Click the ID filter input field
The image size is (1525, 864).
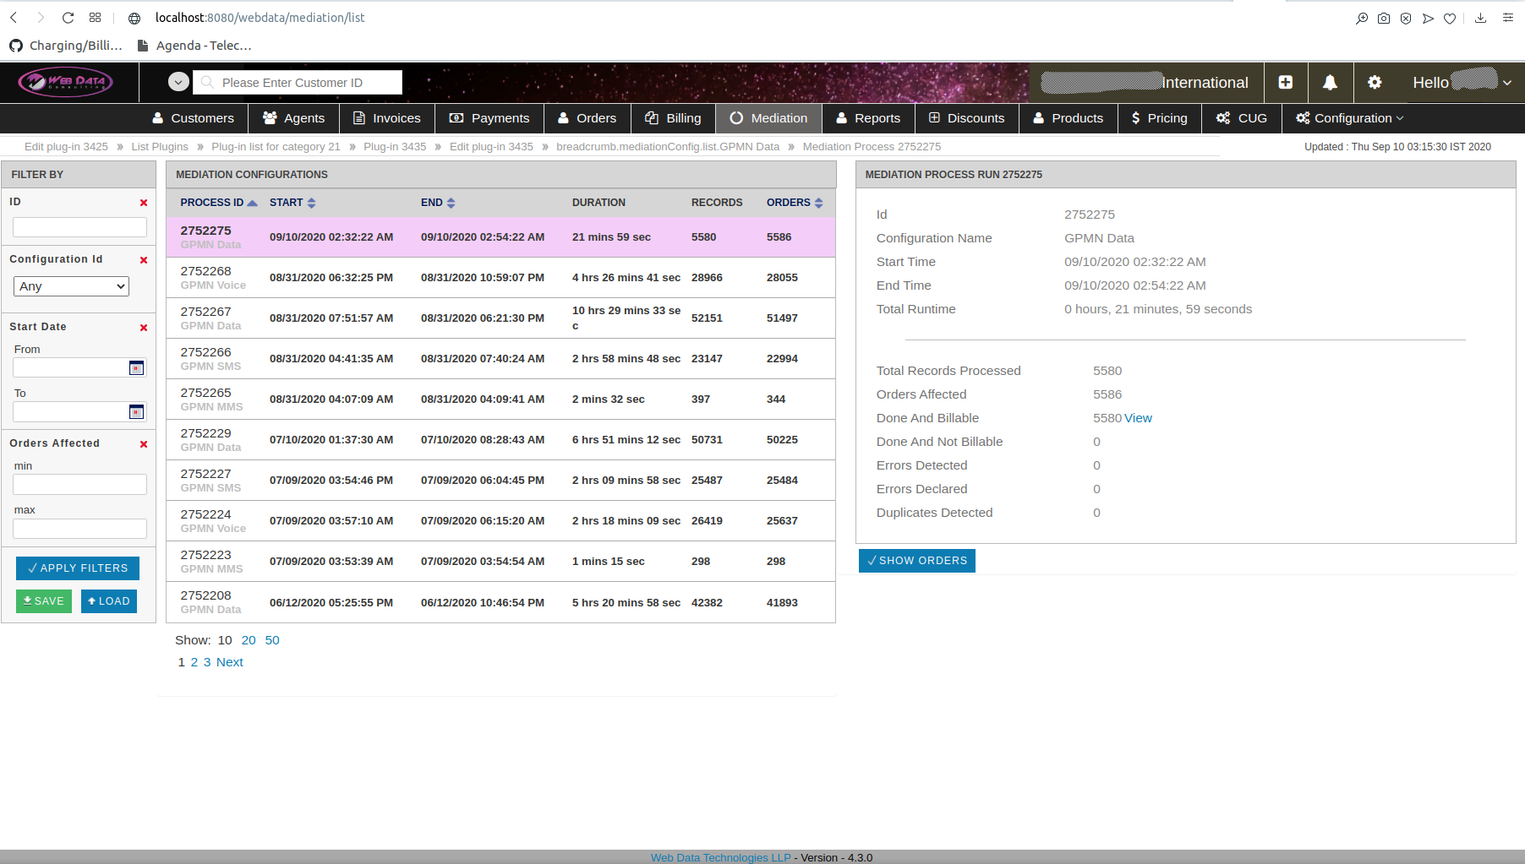pos(79,227)
